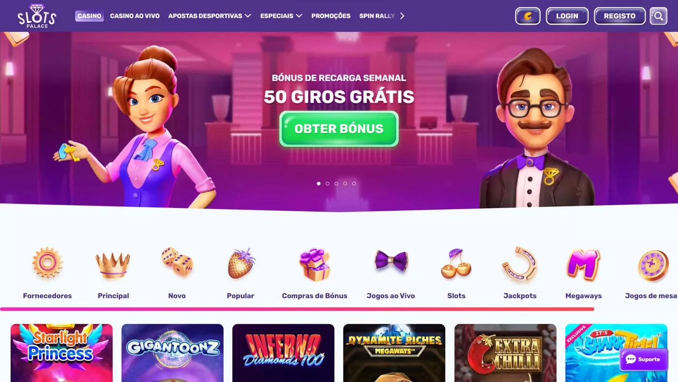Show more navigation items with the arrow
678x382 pixels.
(402, 16)
